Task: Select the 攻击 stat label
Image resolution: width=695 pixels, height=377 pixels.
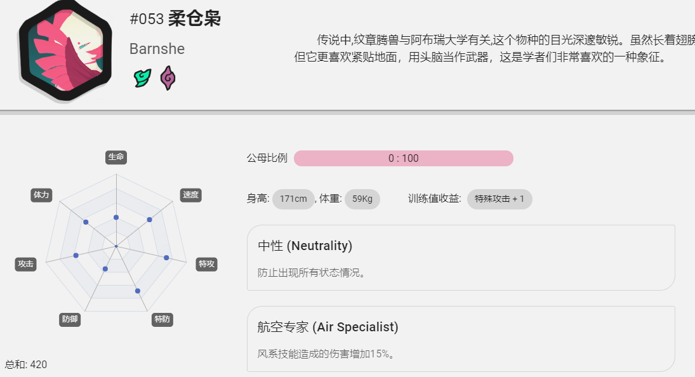Action: point(26,265)
